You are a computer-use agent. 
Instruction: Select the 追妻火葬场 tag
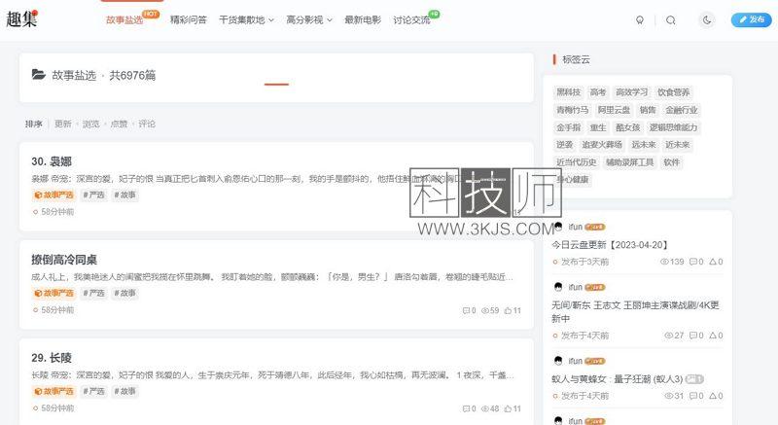602,145
